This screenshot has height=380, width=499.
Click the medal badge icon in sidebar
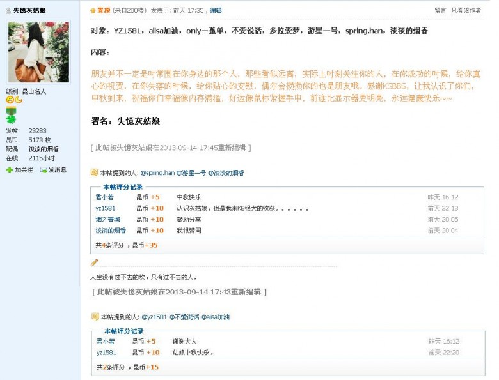(10, 111)
